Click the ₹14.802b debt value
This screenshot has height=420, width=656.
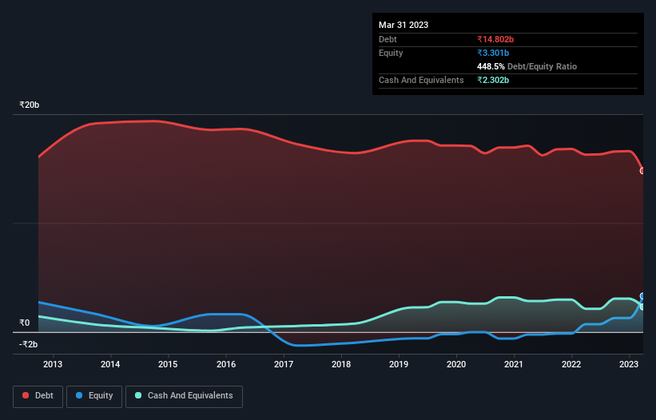tap(495, 39)
